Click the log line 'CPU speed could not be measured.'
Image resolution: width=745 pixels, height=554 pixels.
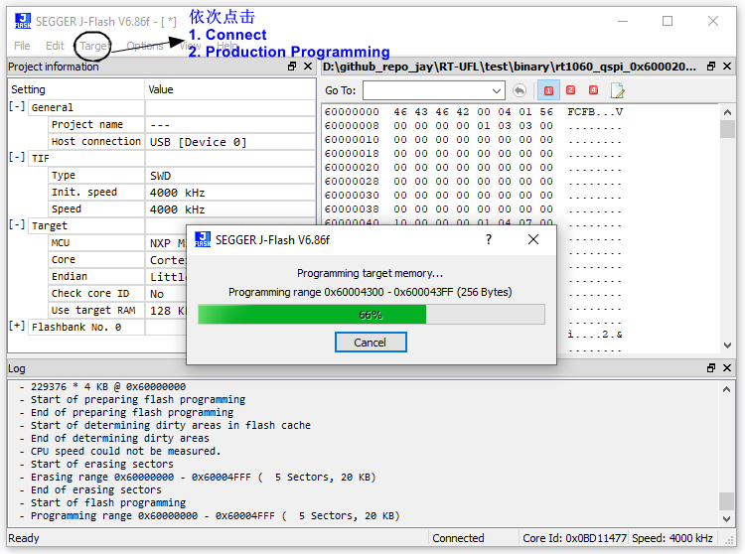click(125, 451)
